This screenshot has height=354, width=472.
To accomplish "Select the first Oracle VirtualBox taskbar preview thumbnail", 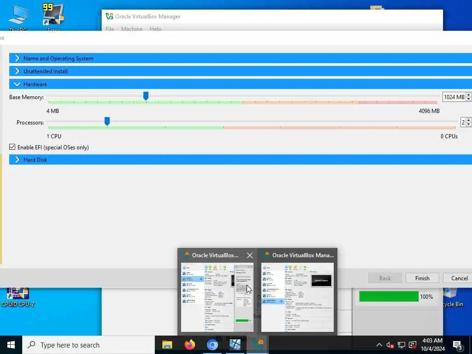I will (217, 297).
